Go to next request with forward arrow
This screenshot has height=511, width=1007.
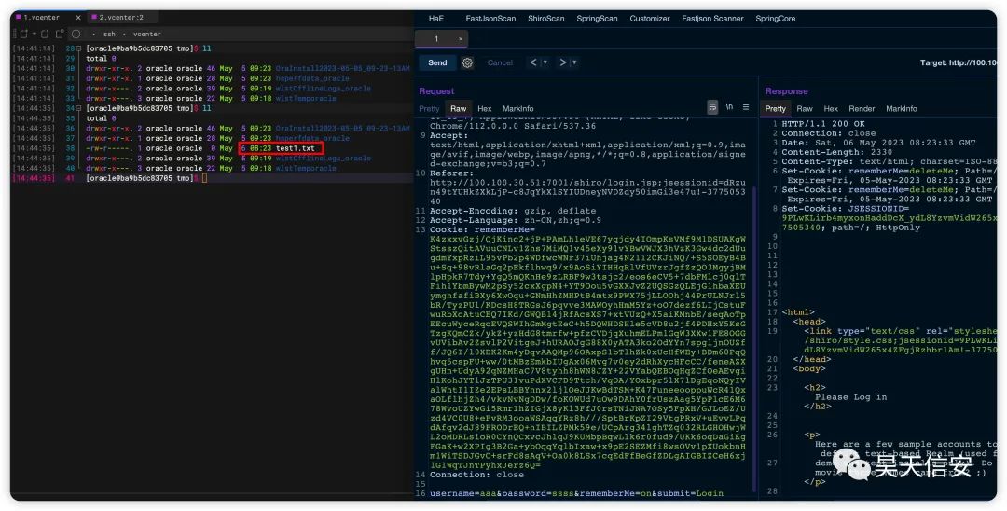(x=562, y=62)
